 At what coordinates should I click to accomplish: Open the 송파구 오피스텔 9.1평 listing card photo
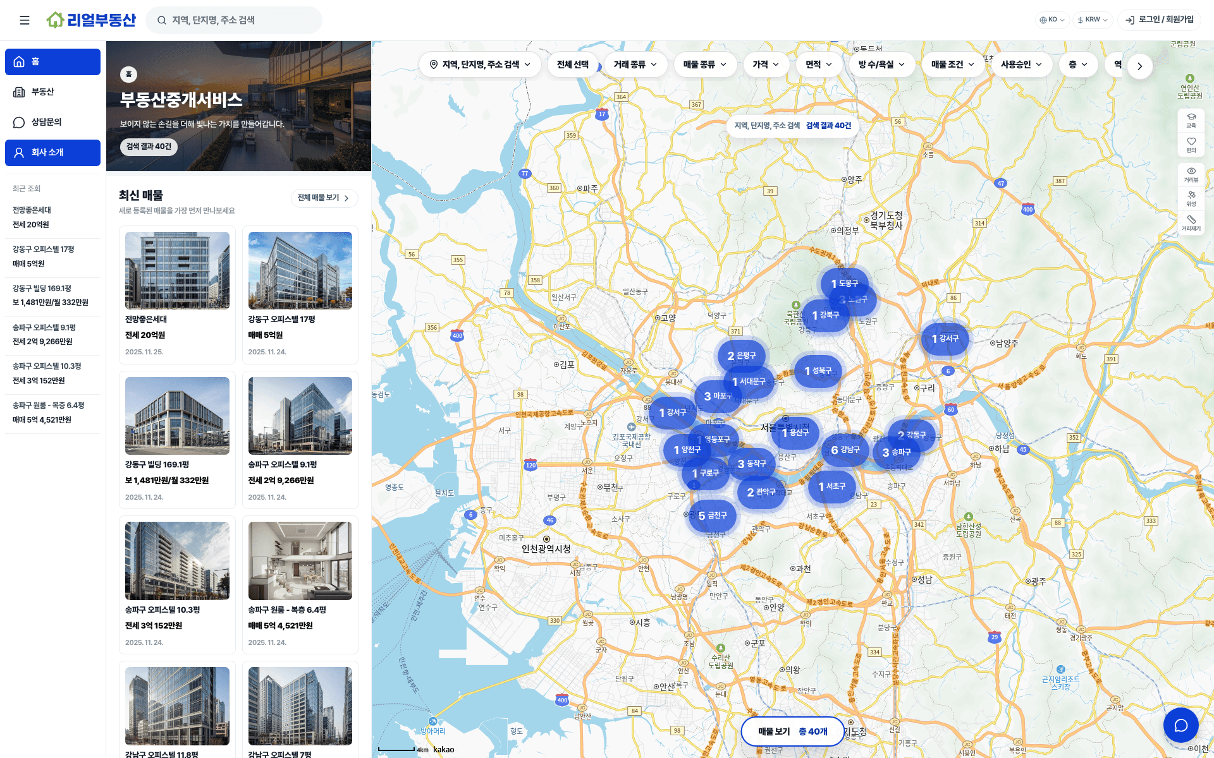300,416
